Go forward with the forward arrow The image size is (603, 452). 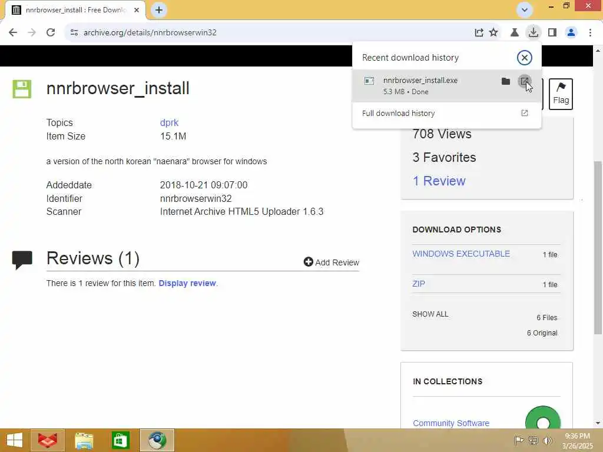pos(32,33)
